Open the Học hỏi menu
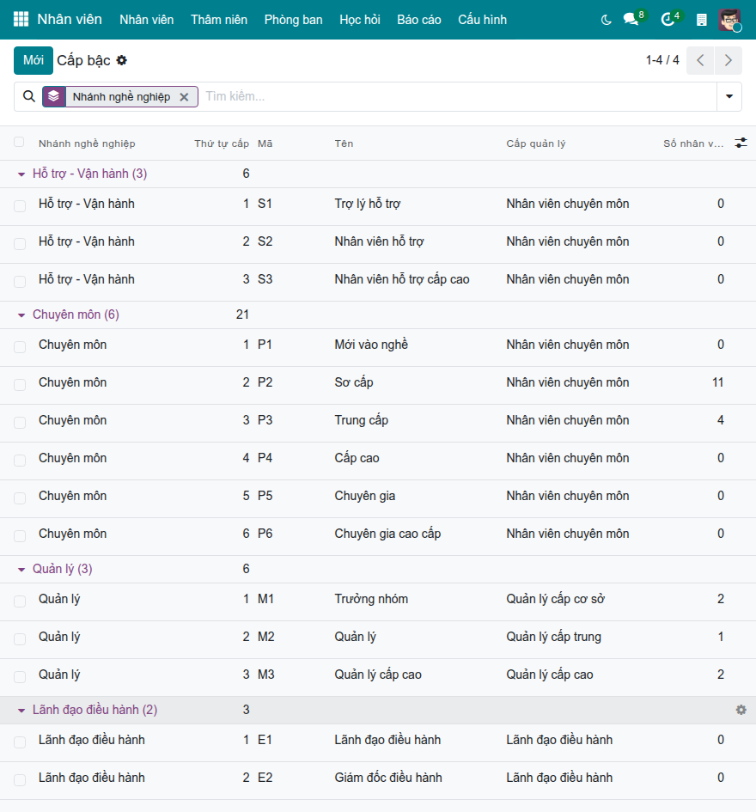Viewport: 756px width, 812px height. [360, 20]
